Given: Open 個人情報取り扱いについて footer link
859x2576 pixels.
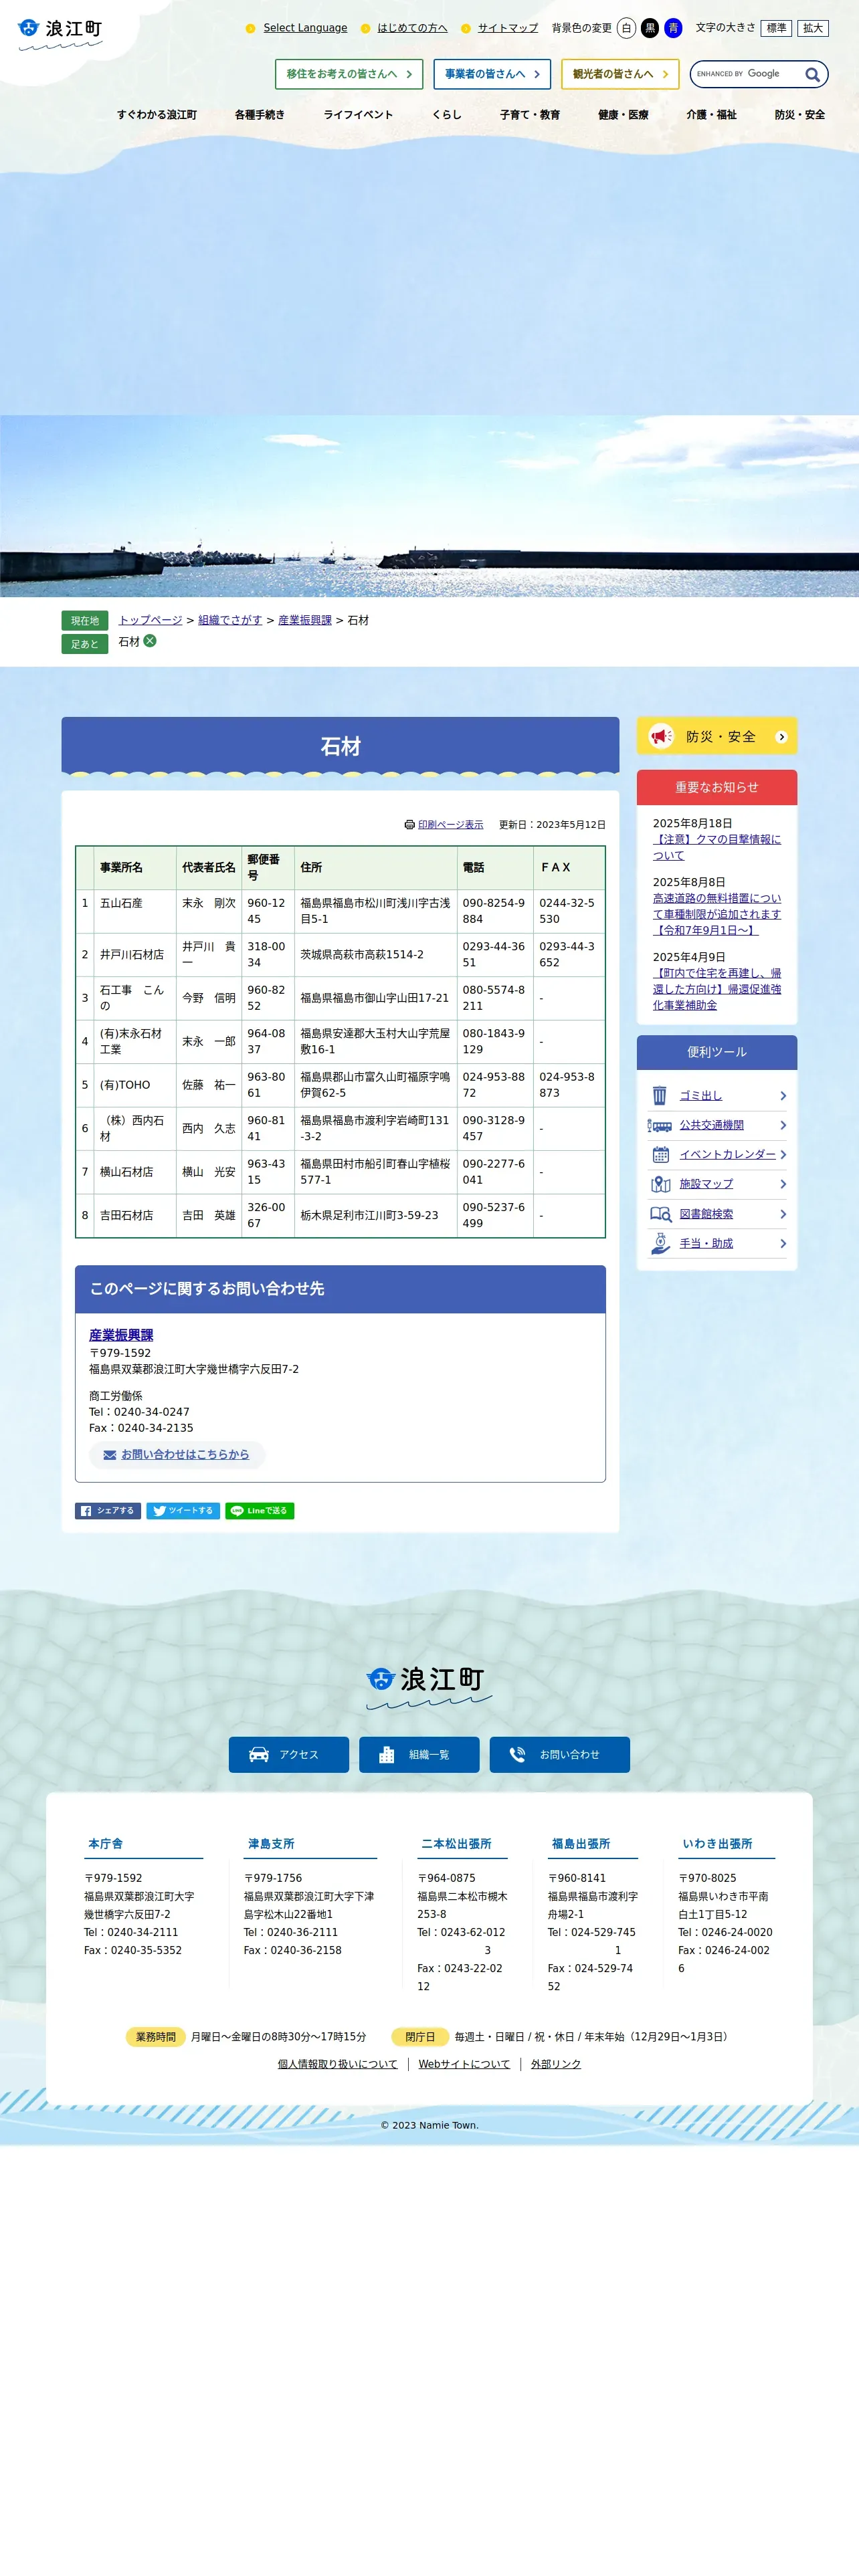Looking at the screenshot, I should click(337, 2064).
